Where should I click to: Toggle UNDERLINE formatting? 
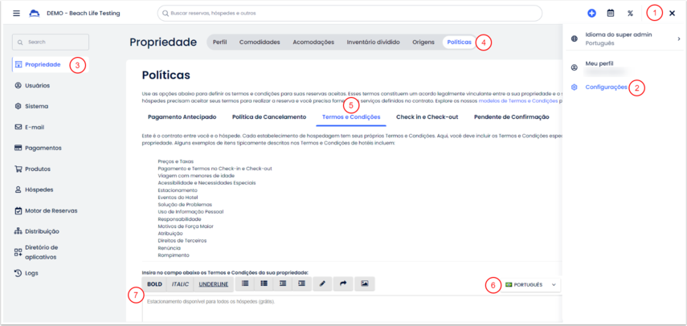(214, 284)
